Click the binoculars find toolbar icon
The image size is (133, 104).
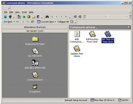pyautogui.click(x=47, y=17)
